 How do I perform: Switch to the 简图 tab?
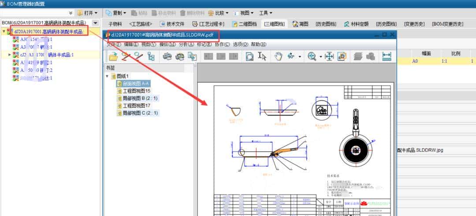[300, 24]
